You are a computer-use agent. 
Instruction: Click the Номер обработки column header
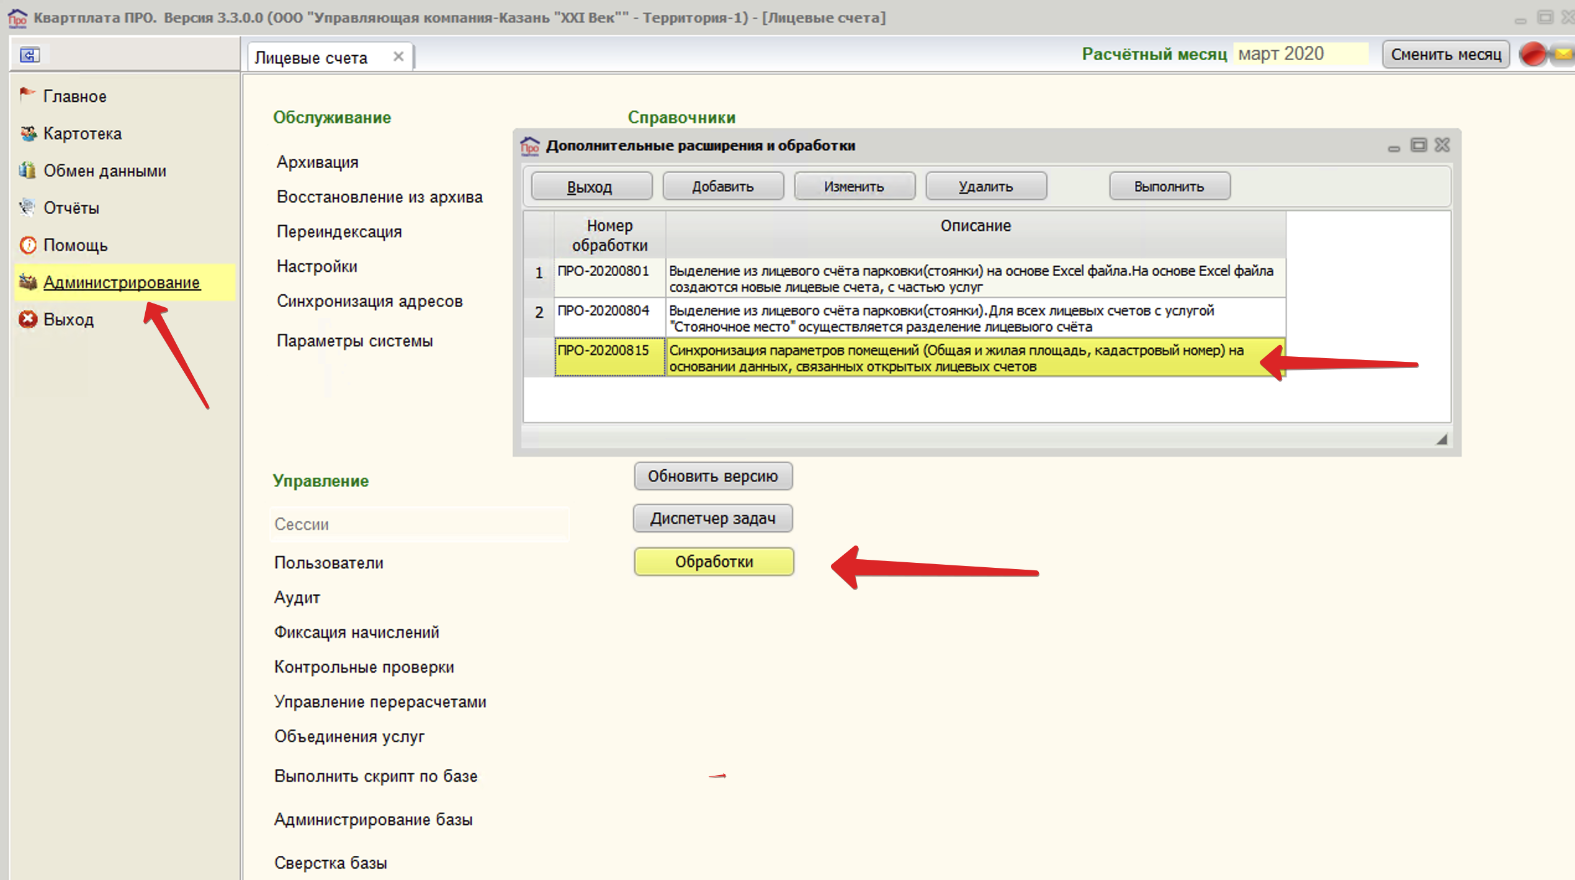tap(610, 235)
